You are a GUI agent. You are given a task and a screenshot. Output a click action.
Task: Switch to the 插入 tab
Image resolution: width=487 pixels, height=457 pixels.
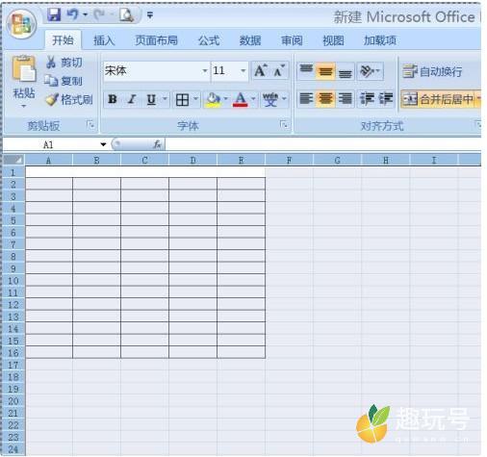tap(104, 40)
